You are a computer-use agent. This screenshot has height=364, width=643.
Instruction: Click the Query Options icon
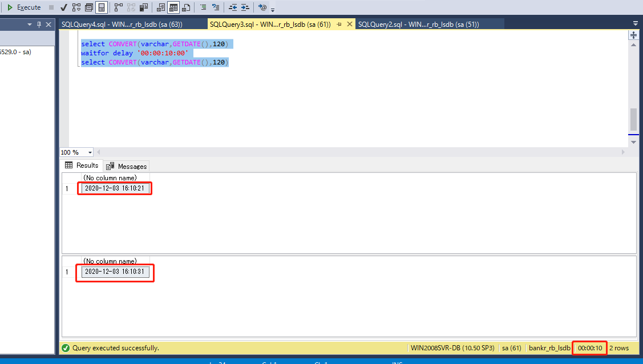[x=89, y=7]
